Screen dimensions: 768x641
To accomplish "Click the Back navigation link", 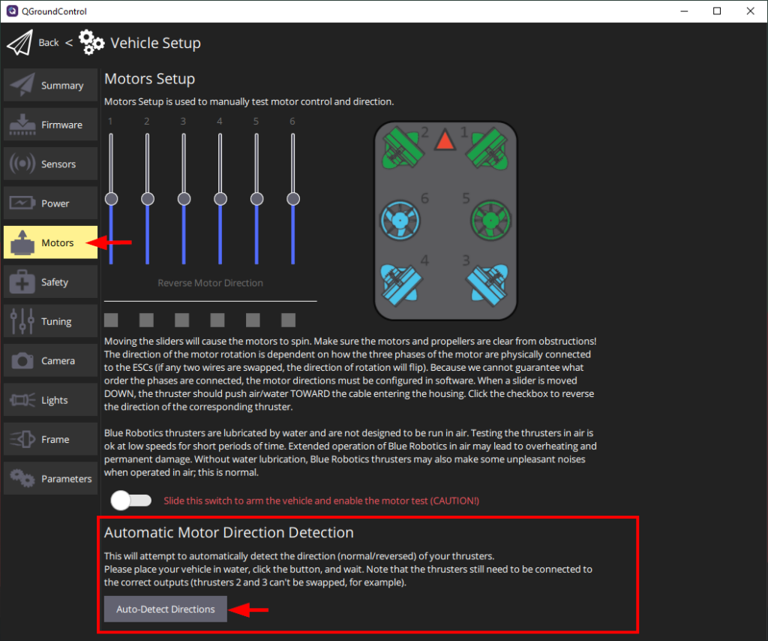I will tap(48, 43).
